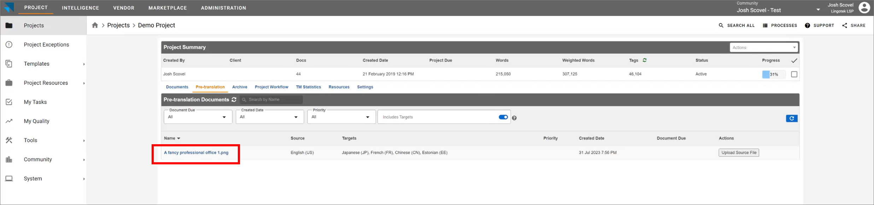Refresh tags icon next to Tags header
The image size is (874, 205).
pos(645,60)
